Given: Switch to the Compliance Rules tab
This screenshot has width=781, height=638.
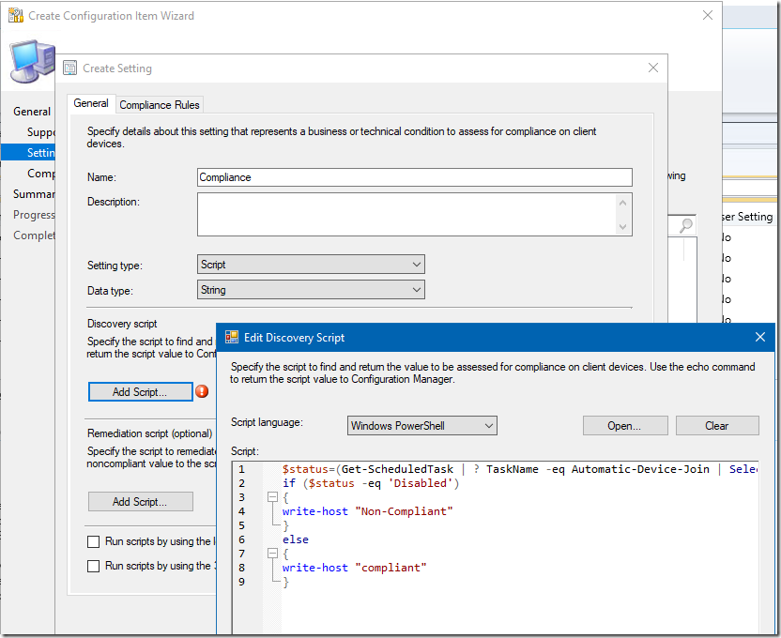Looking at the screenshot, I should (159, 104).
